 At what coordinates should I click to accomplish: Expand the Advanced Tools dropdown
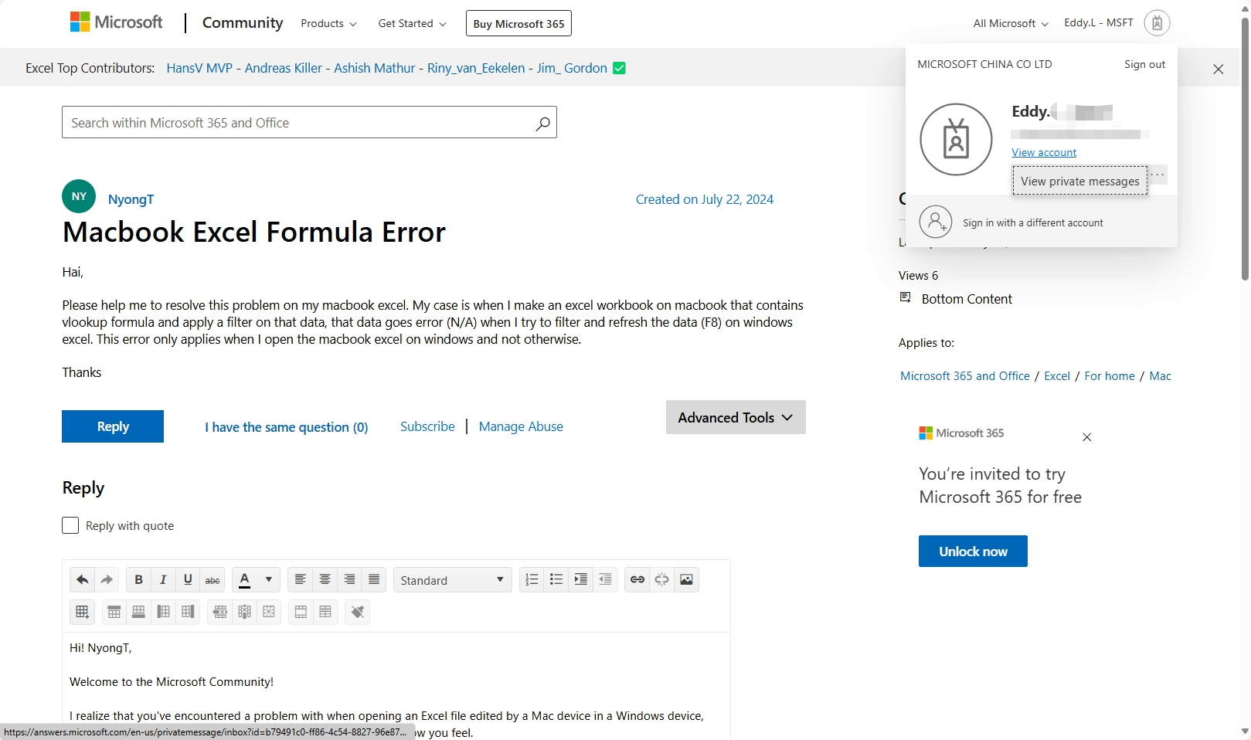pyautogui.click(x=736, y=417)
